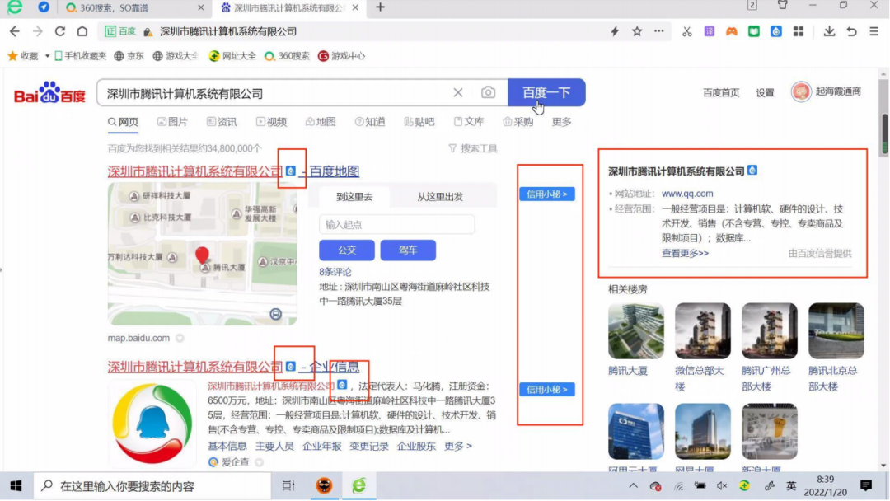Clear the search box with the X icon
This screenshot has width=890, height=501.
point(458,93)
